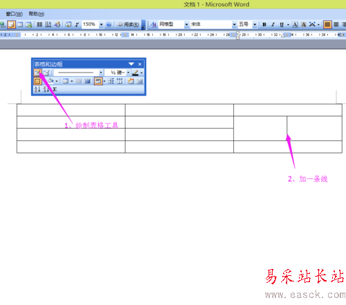Open the style name dropdown
The image size is (346, 305).
pyautogui.click(x=187, y=24)
